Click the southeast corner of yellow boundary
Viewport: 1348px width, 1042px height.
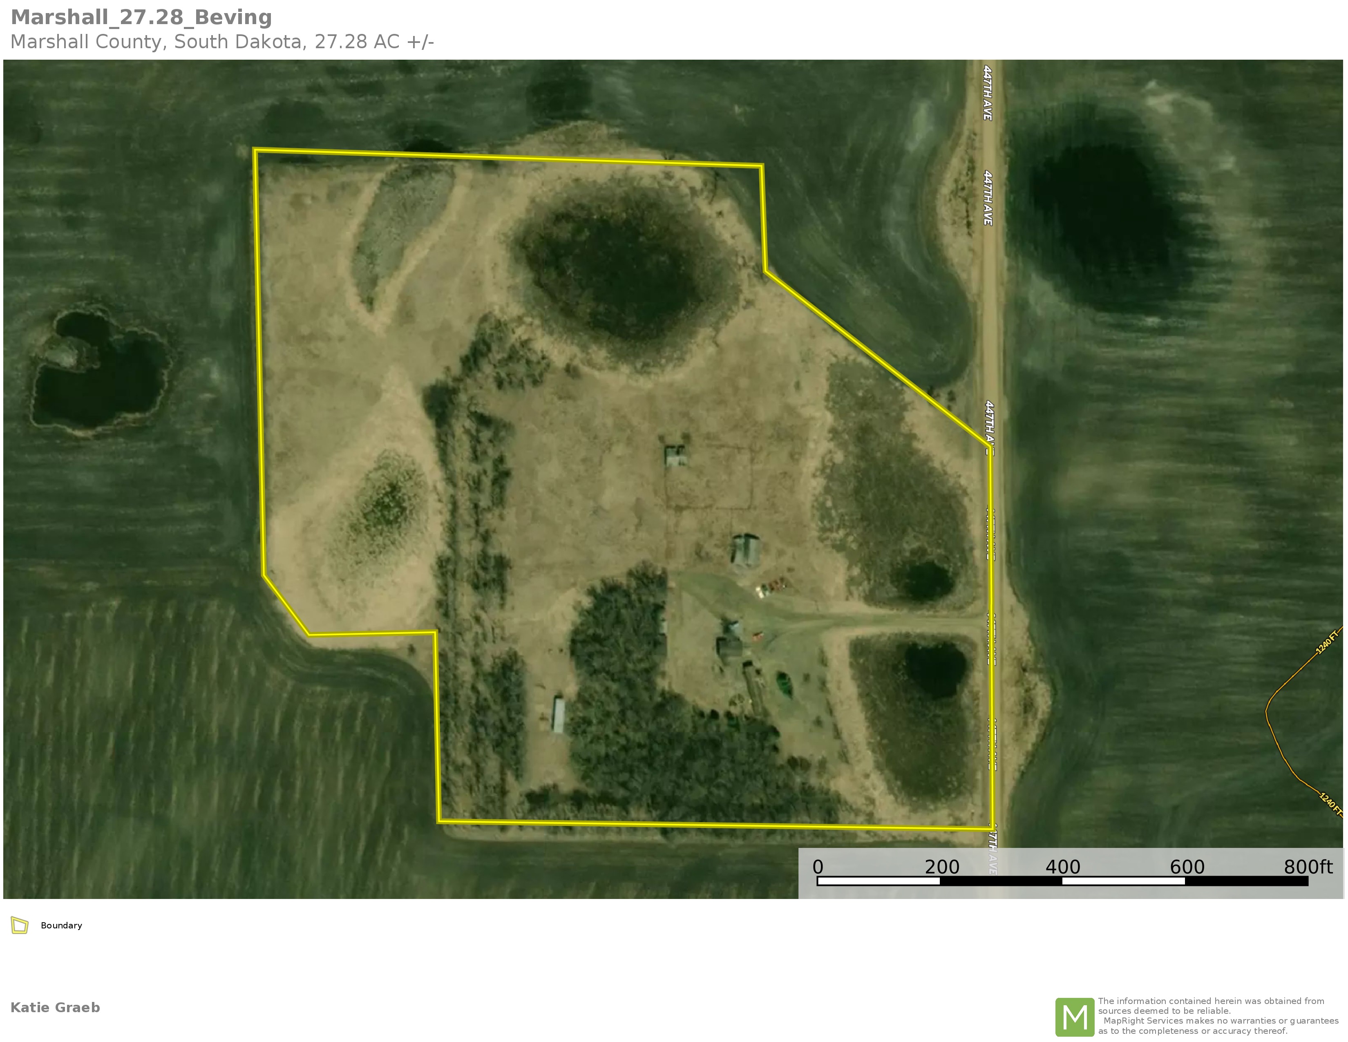[992, 828]
